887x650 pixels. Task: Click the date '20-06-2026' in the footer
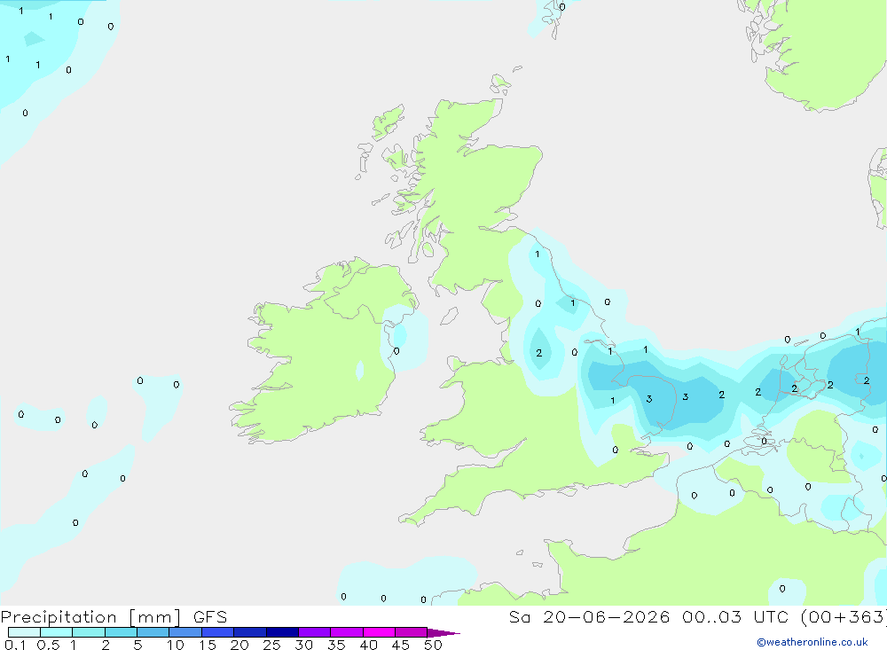607,617
